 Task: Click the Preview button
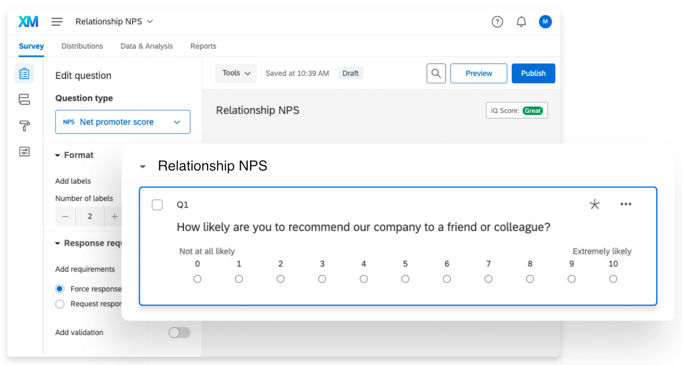point(478,73)
